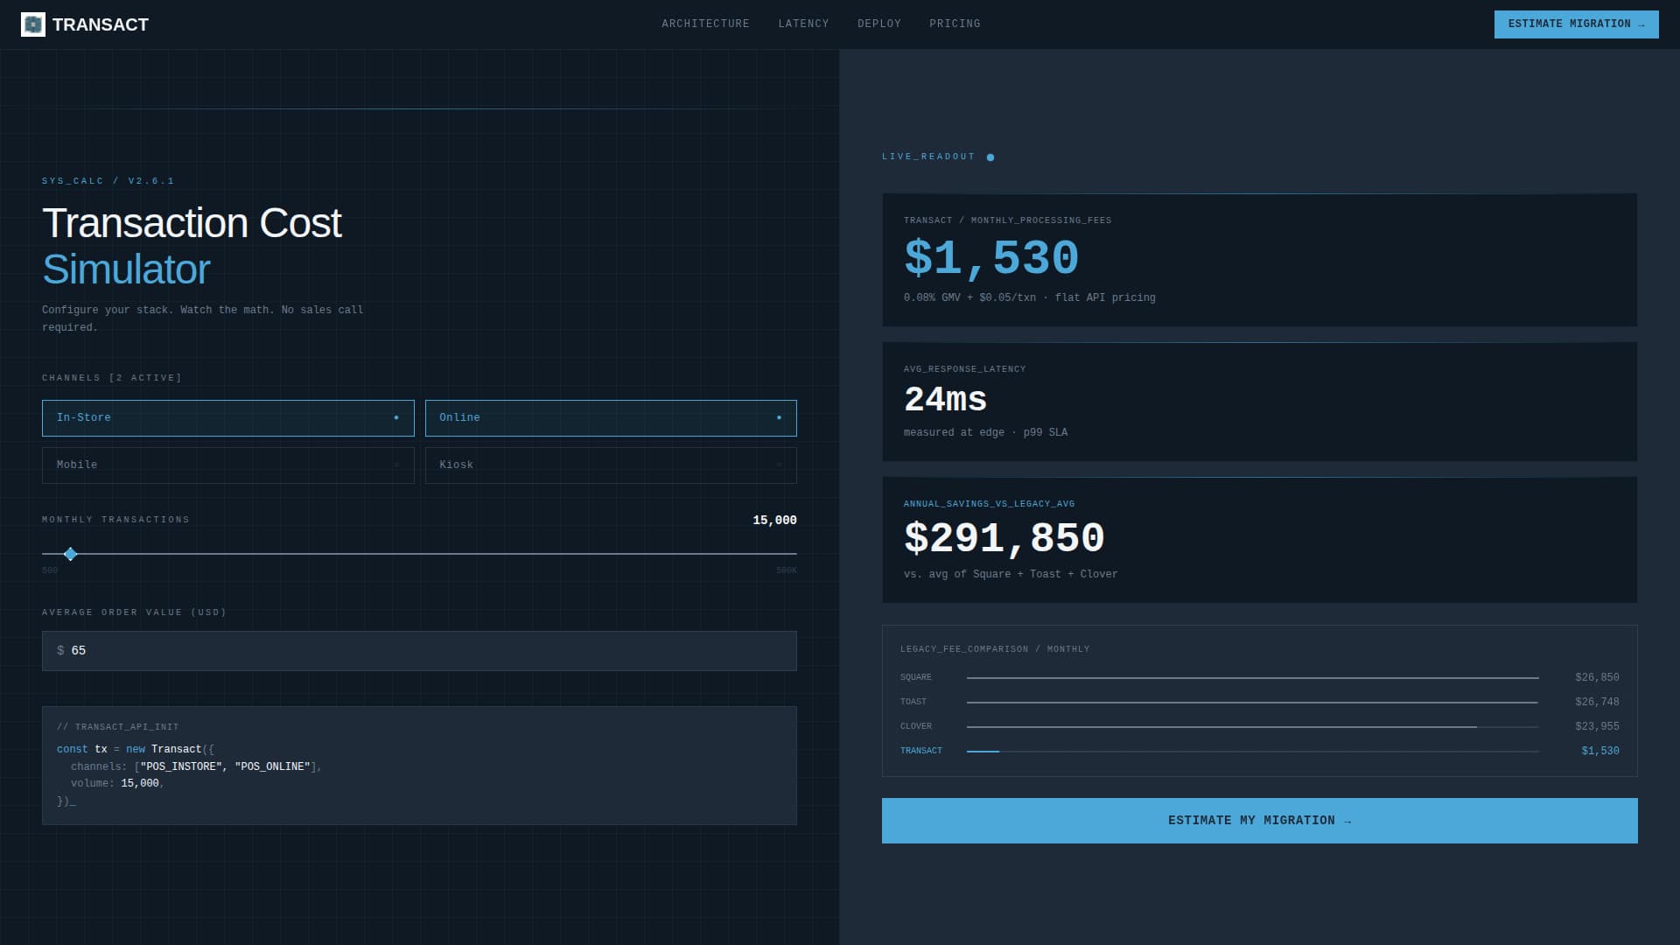Enable the Kiosk channel

pyautogui.click(x=610, y=465)
